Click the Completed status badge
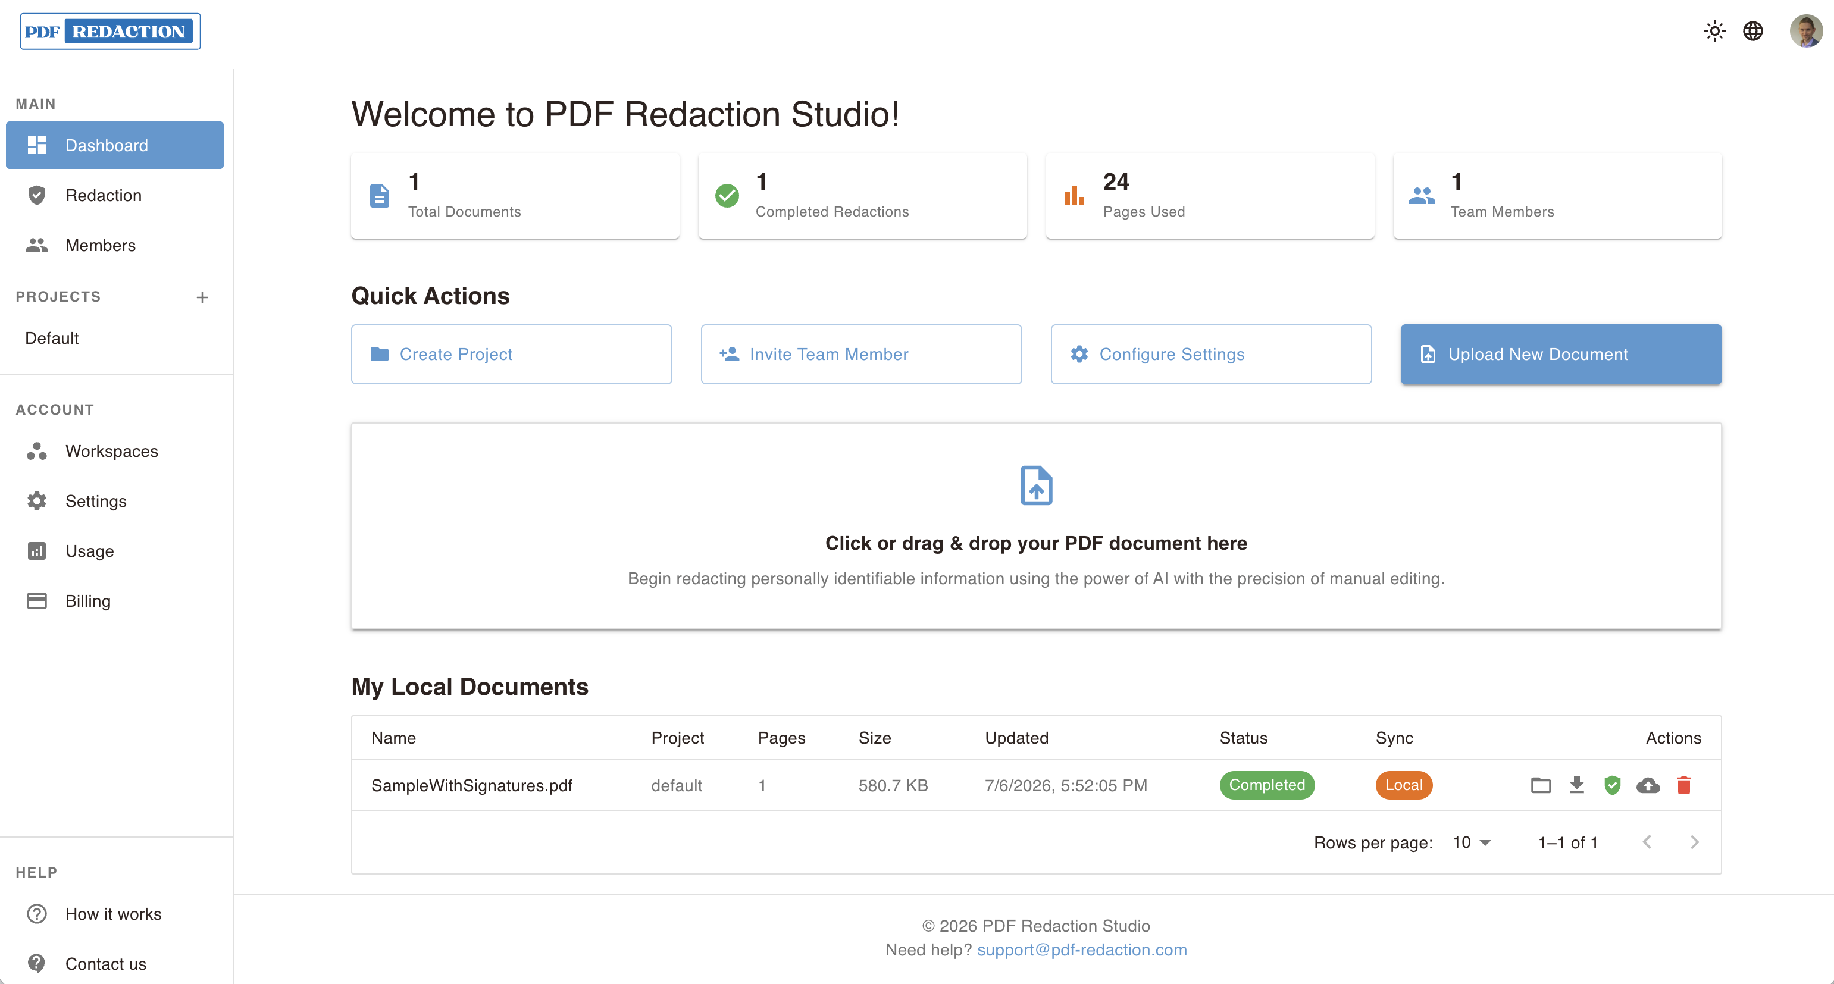Image resolution: width=1834 pixels, height=984 pixels. tap(1267, 785)
